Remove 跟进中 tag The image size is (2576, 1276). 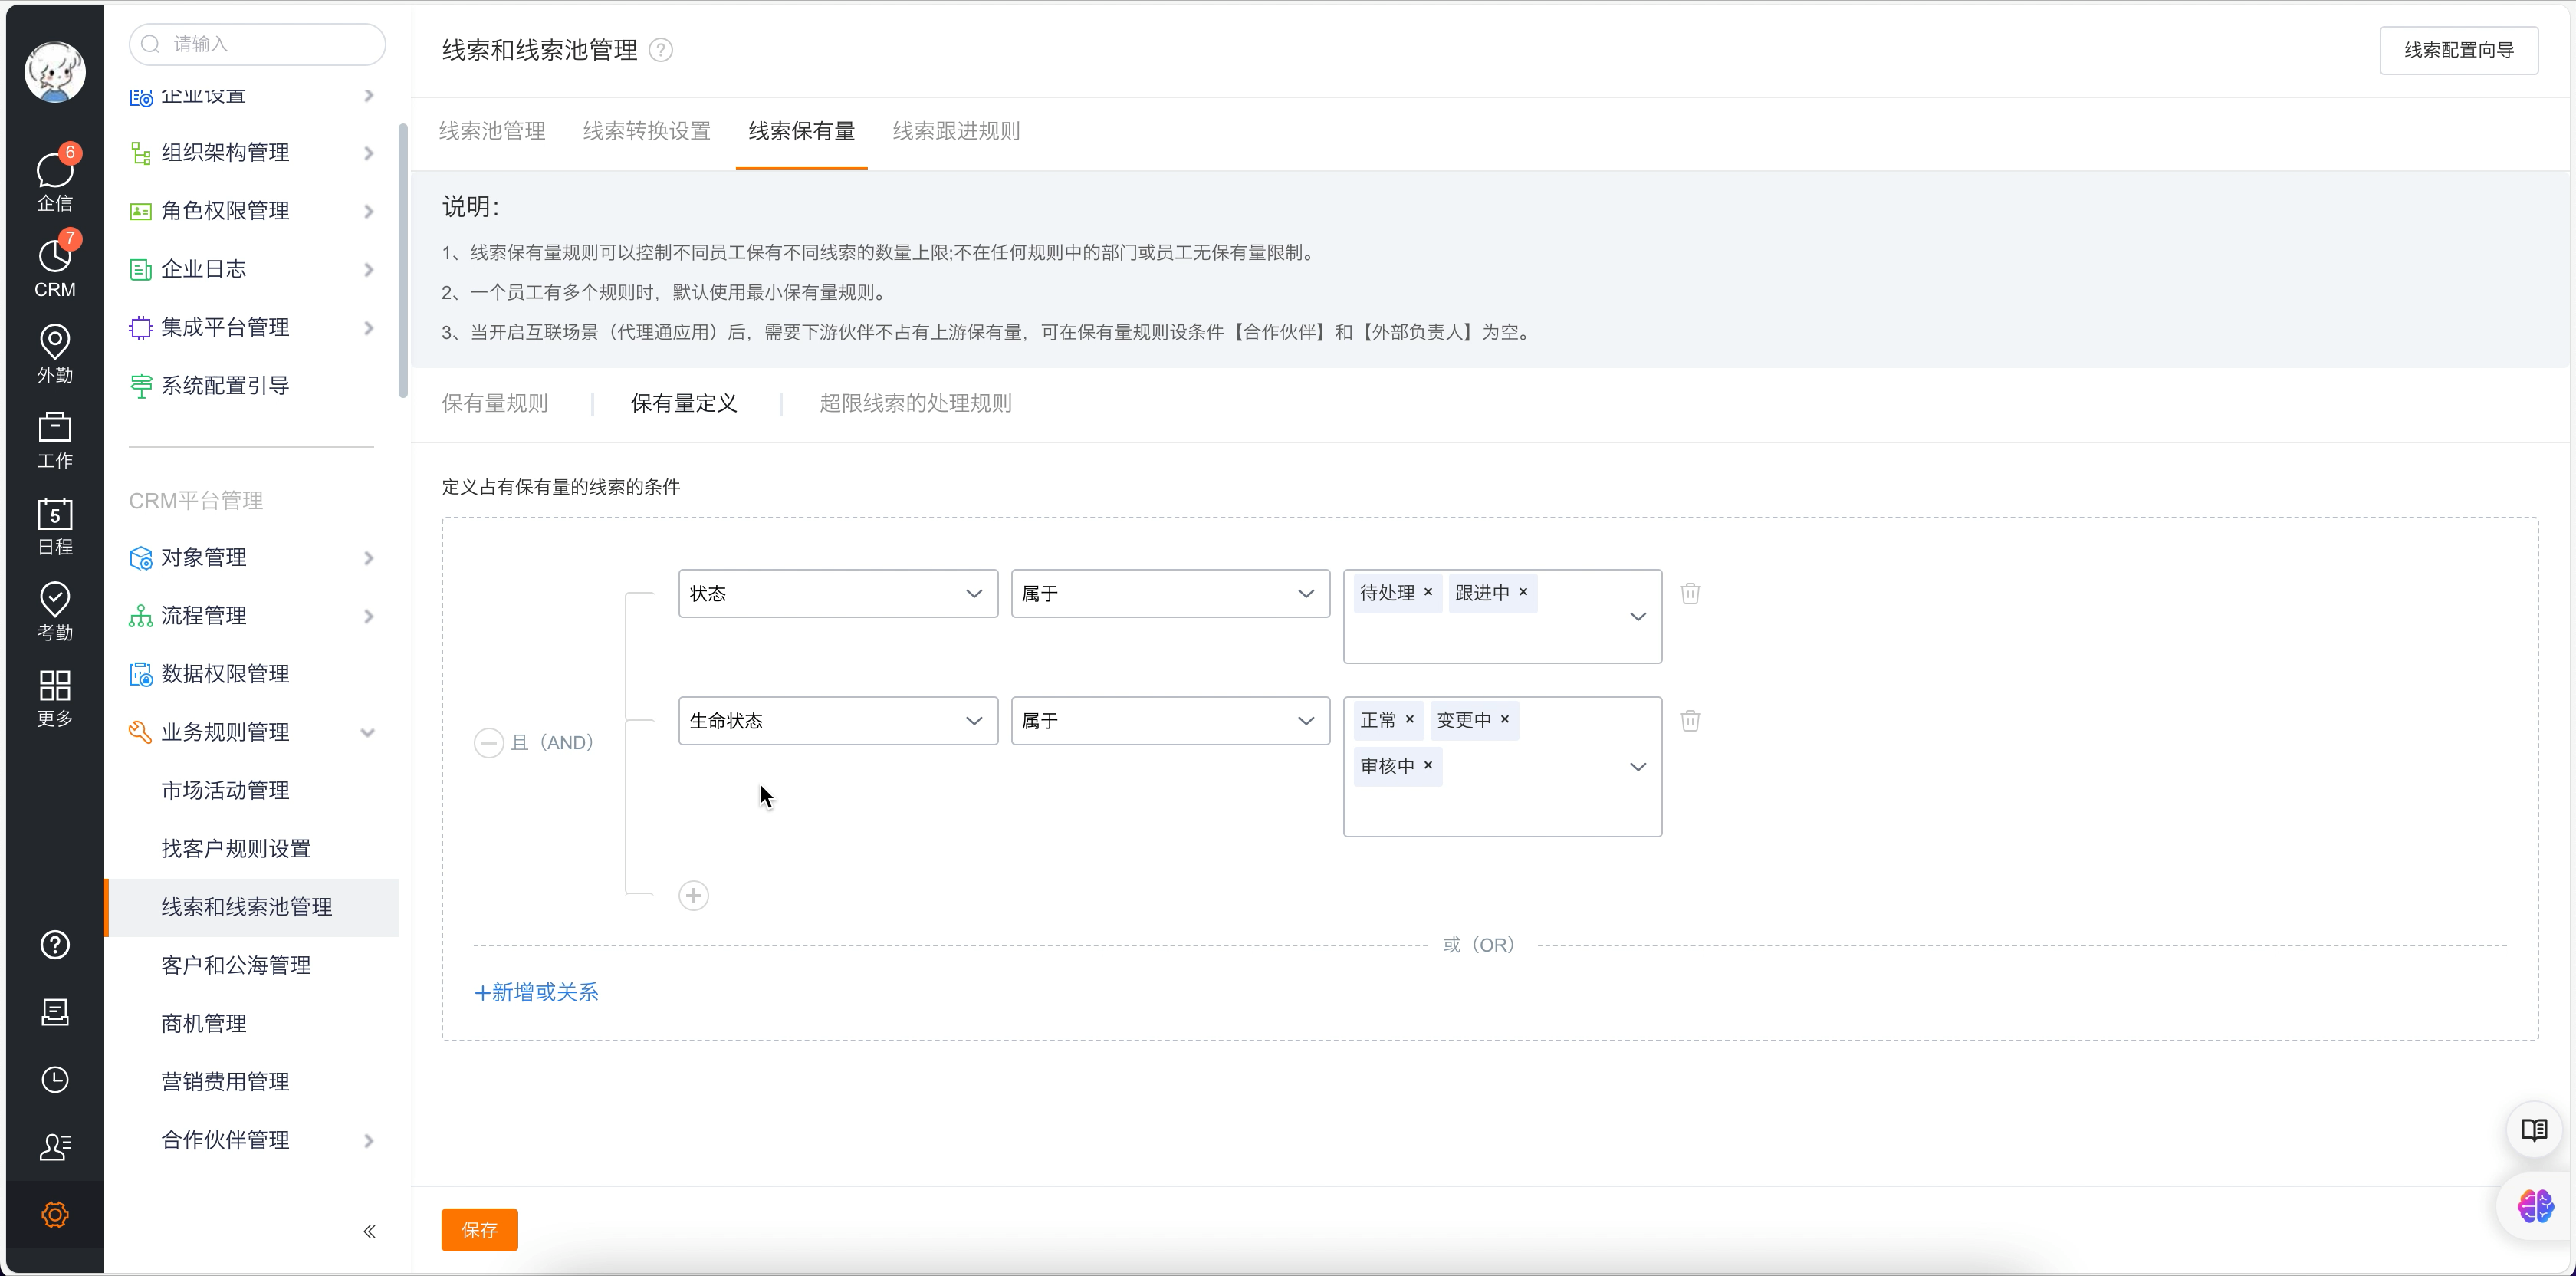[1523, 592]
